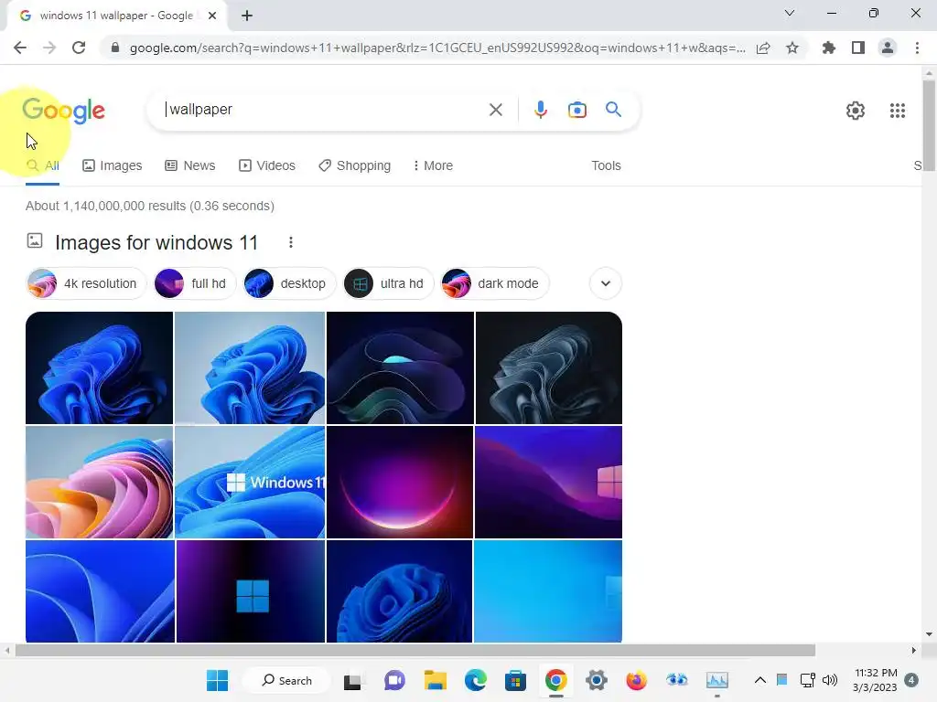Viewport: 937px width, 702px height.
Task: Filter images by full hd
Action: (194, 283)
